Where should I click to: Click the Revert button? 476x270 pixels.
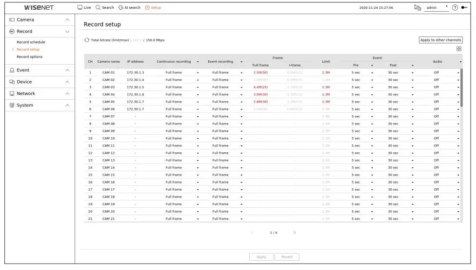(287, 257)
